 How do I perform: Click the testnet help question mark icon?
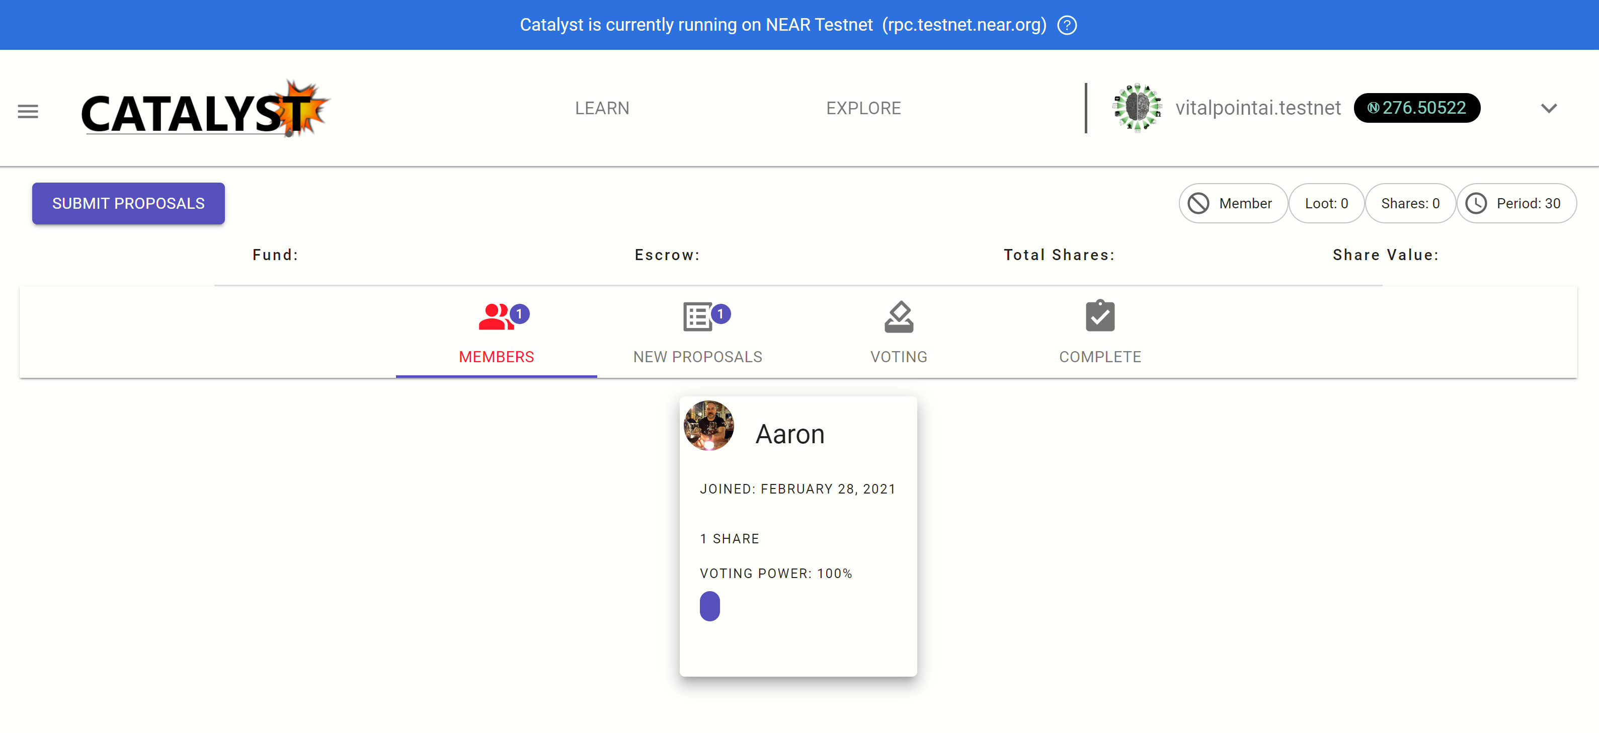(x=1067, y=26)
